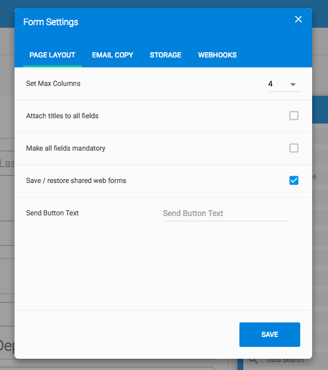Go to the Storage tab
Viewport: 328px width, 370px height.
165,55
